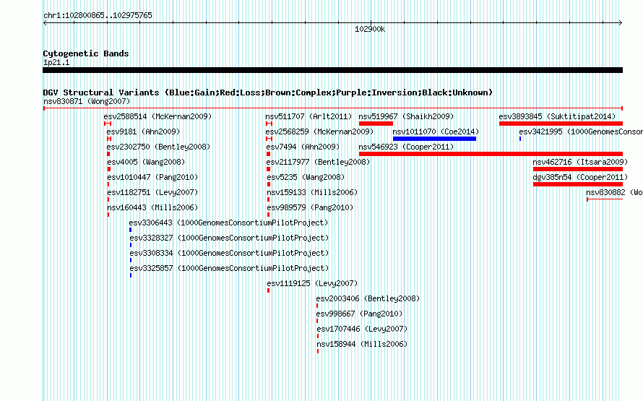
Task: Open nsv462716 (Itsara2009) label
Action: (580, 162)
